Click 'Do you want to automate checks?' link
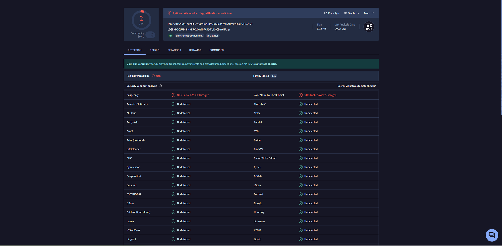The height and width of the screenshot is (246, 502). (357, 86)
